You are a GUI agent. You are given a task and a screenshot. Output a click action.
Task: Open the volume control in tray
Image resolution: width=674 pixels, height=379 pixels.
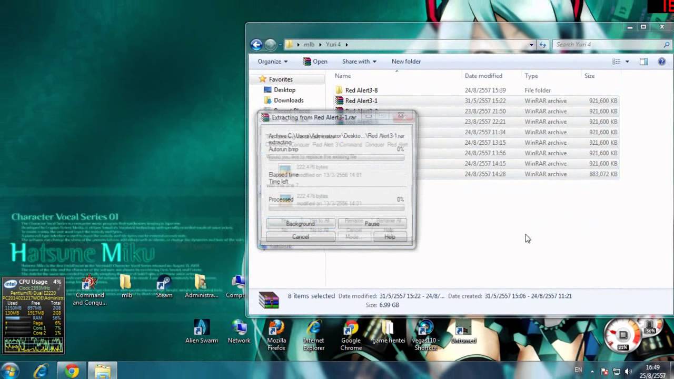(x=628, y=372)
